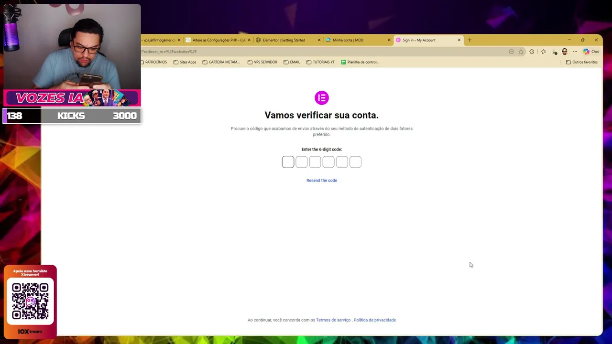Focus the sixth digit code box
Screen dimensions: 612x344
coord(355,162)
